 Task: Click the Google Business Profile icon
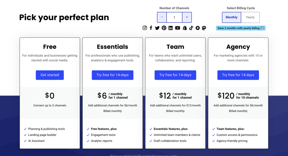click(x=198, y=28)
